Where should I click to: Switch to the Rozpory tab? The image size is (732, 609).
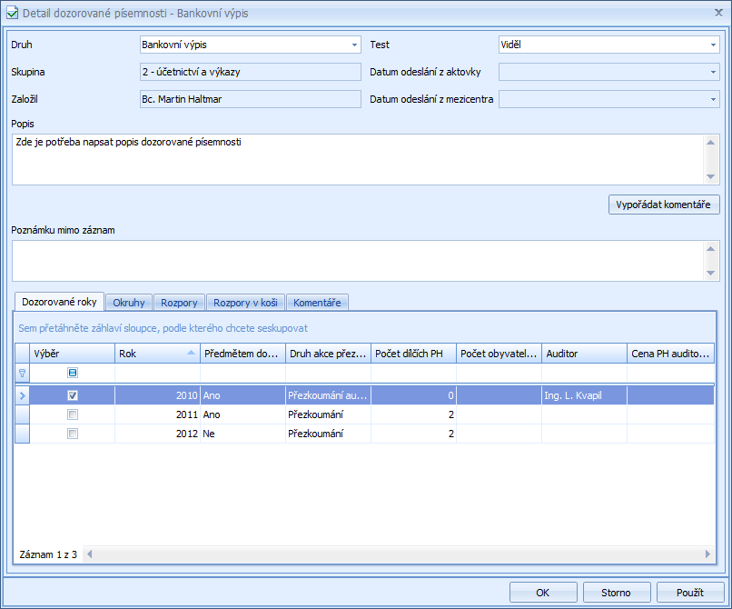point(179,303)
